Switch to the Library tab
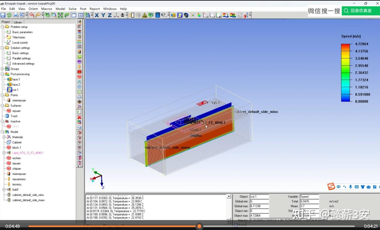 pyautogui.click(x=18, y=22)
